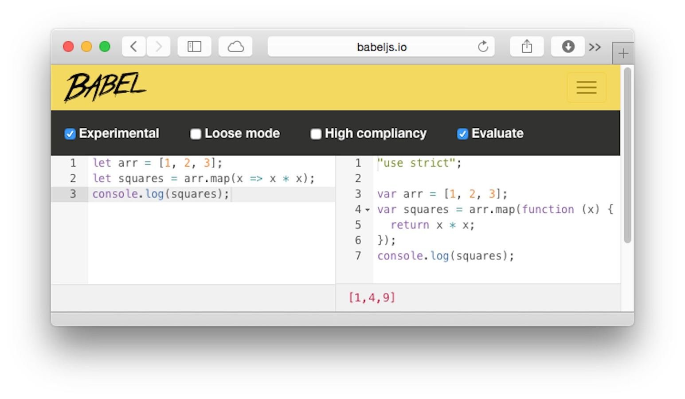Click the page vertical scrollbar
685x399 pixels.
pos(627,155)
